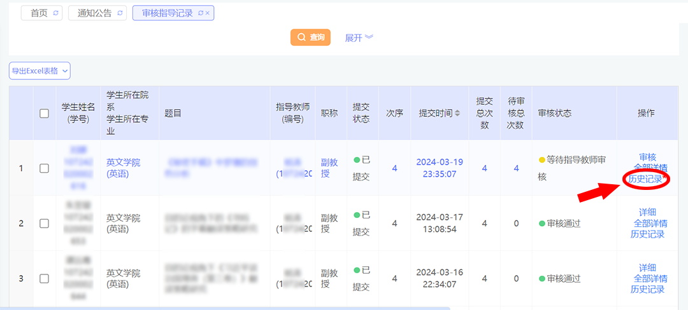Check the checkbox for row 1
The height and width of the screenshot is (310, 688).
(44, 168)
